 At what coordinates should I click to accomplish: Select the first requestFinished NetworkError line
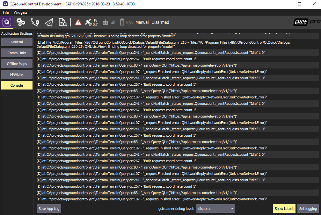coord(178,72)
